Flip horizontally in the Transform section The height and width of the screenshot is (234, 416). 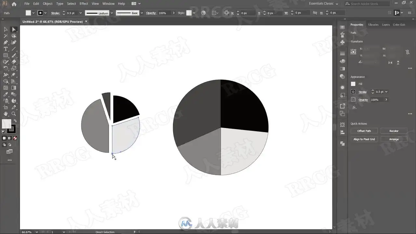coord(390,62)
